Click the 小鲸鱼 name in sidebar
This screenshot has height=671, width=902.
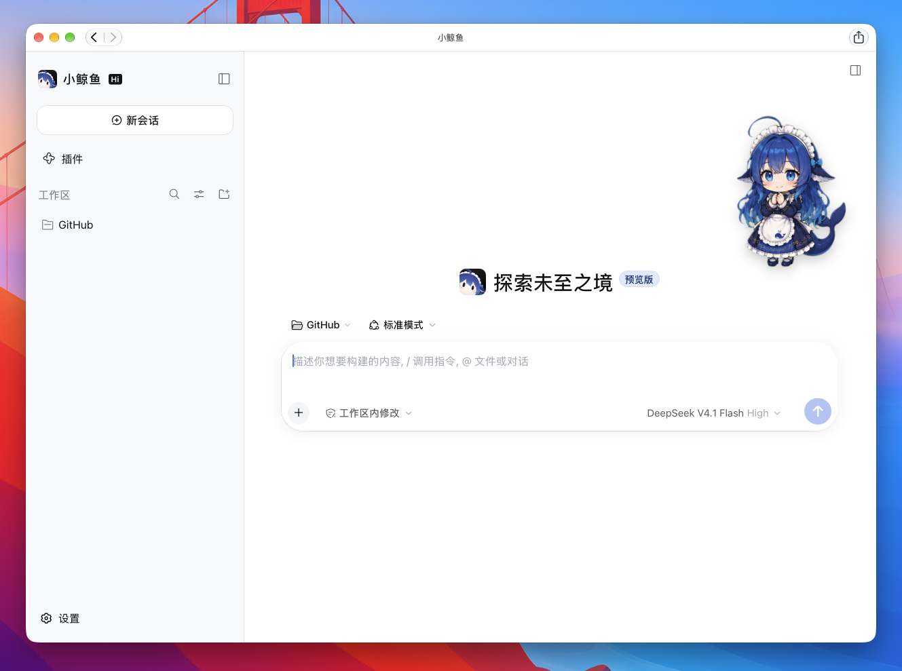point(82,79)
